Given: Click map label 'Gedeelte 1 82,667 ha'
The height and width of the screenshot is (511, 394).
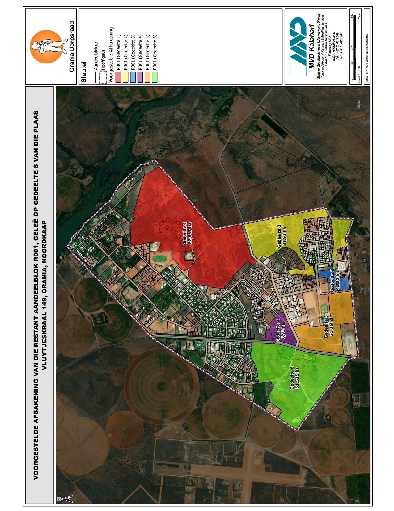Looking at the screenshot, I should click(x=187, y=233).
